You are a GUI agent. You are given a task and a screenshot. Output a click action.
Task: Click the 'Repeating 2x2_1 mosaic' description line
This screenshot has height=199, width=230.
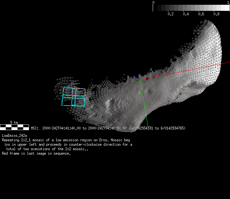click(x=66, y=140)
